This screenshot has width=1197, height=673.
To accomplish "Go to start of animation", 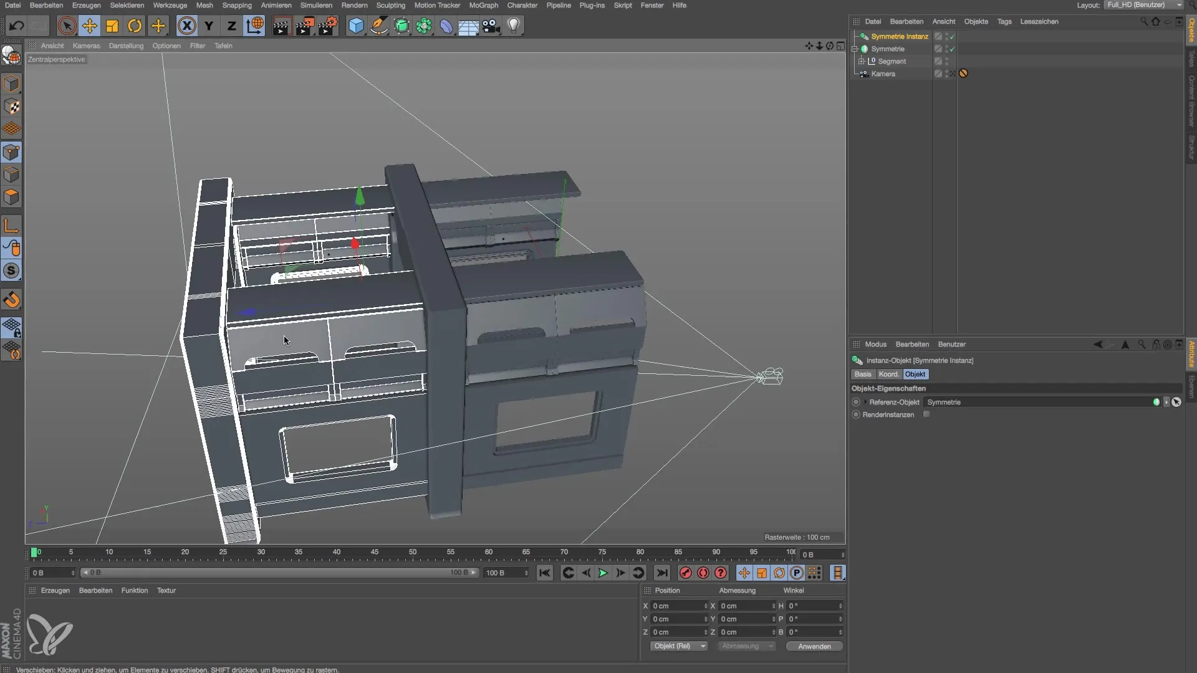I will pos(544,573).
